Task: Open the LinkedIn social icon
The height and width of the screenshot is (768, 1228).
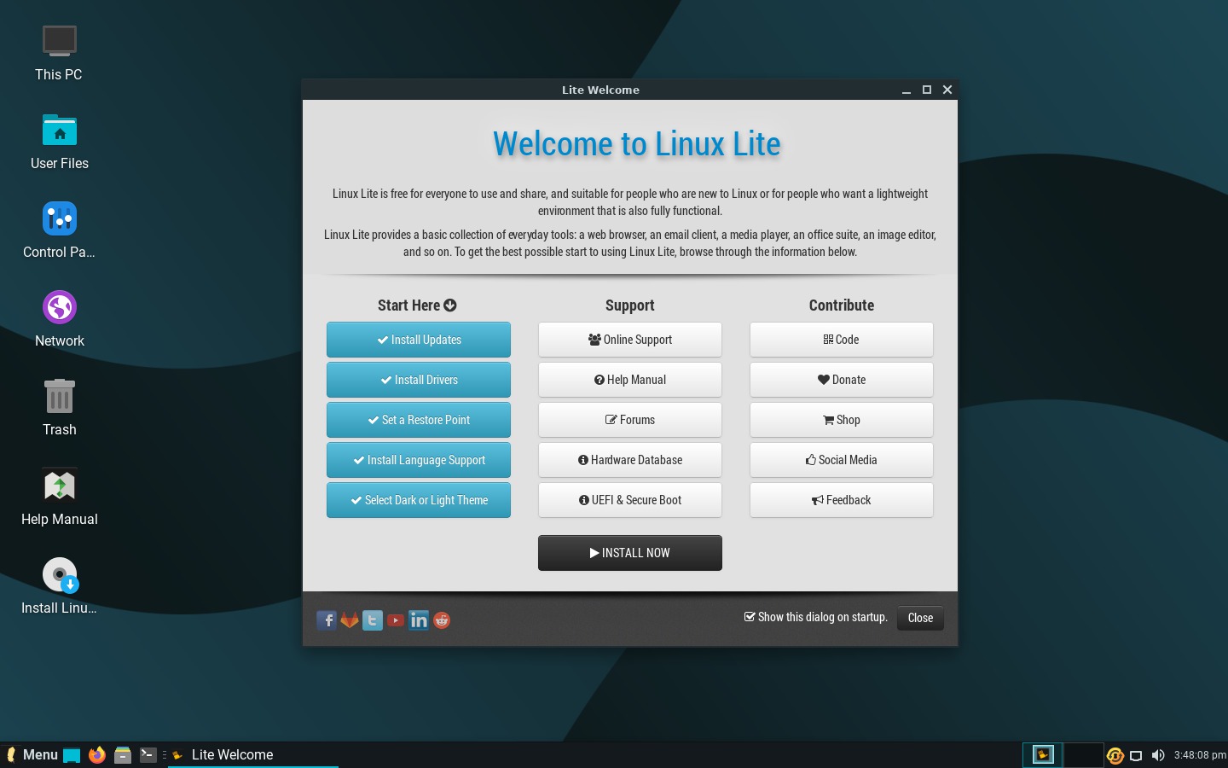Action: (419, 620)
